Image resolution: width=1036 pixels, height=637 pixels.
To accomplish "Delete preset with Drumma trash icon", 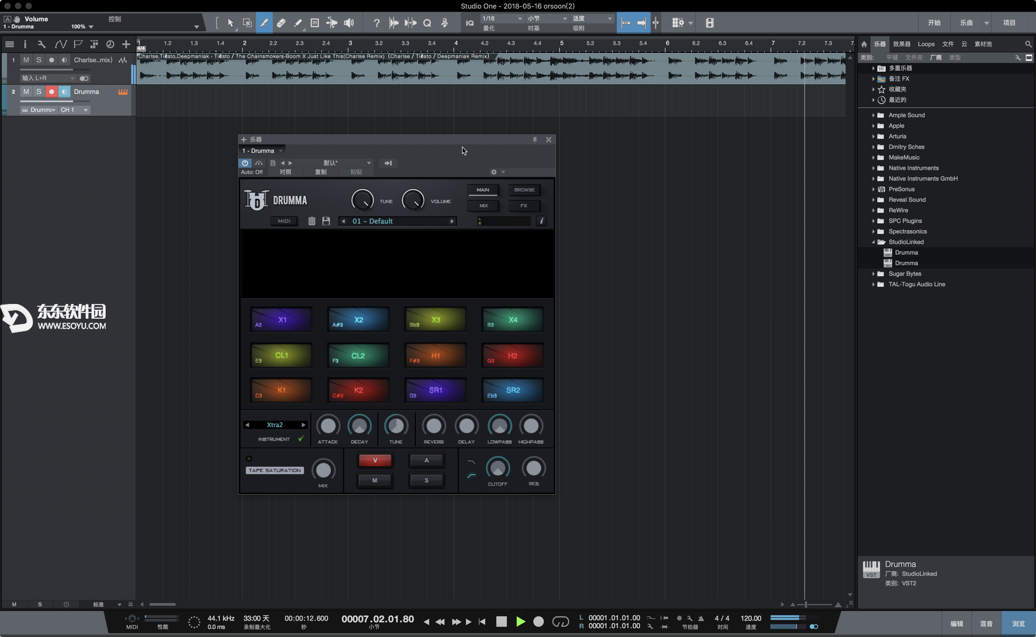I will click(x=312, y=221).
